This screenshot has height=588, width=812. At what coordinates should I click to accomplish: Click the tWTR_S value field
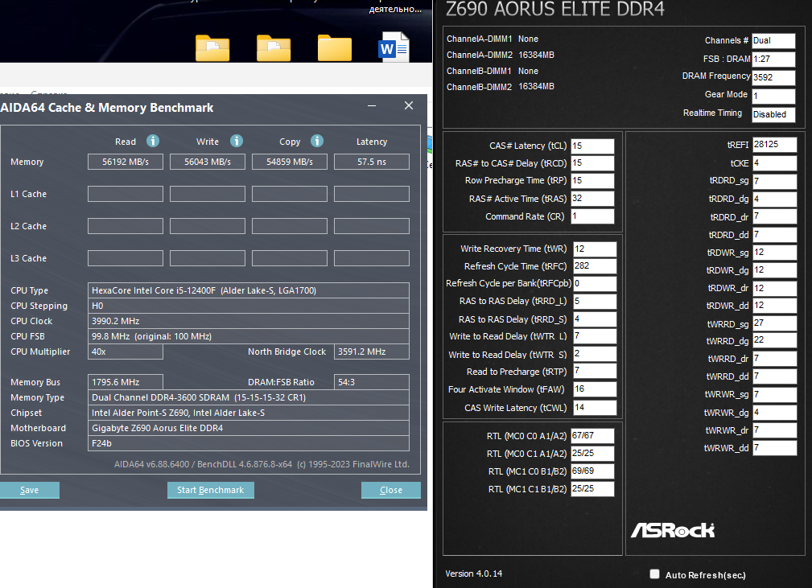[x=595, y=354]
